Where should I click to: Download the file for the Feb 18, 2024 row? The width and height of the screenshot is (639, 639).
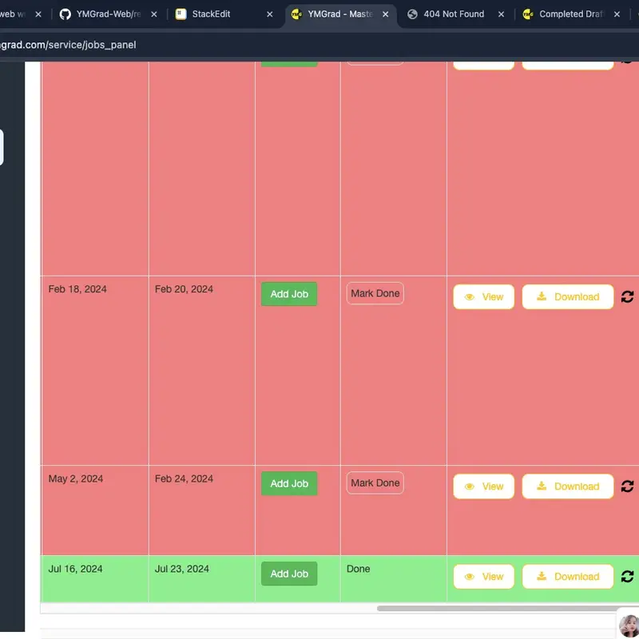pyautogui.click(x=567, y=296)
